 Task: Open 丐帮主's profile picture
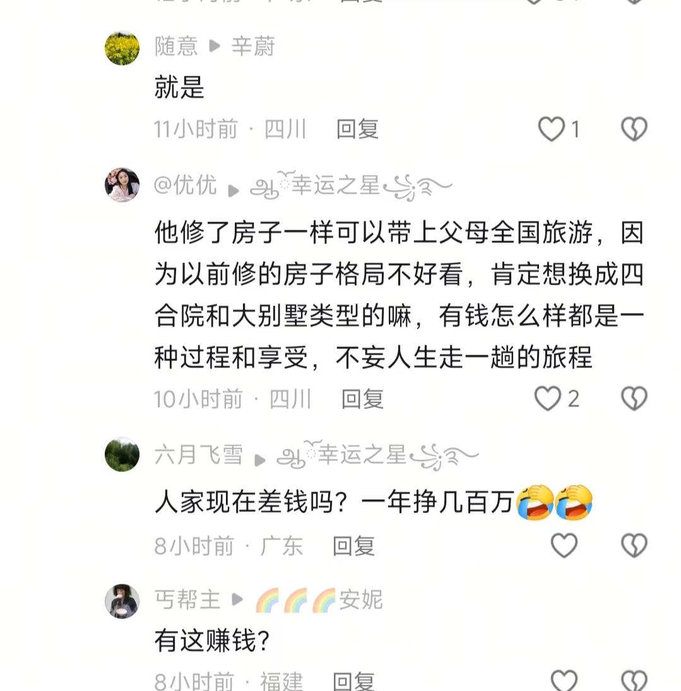(122, 601)
